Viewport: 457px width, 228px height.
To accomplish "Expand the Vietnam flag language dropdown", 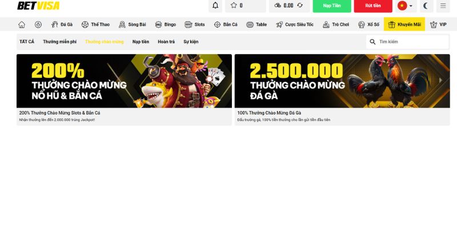I will click(406, 6).
